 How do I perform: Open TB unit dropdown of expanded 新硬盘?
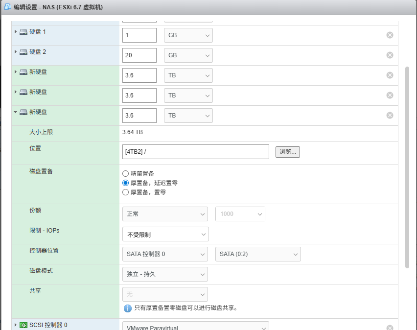click(188, 116)
